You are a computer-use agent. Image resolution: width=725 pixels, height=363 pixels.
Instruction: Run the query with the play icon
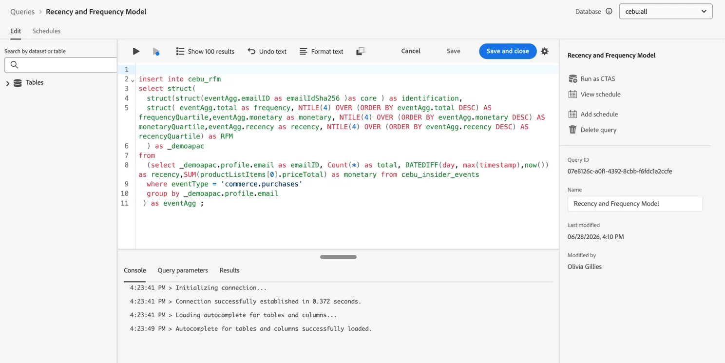point(136,51)
